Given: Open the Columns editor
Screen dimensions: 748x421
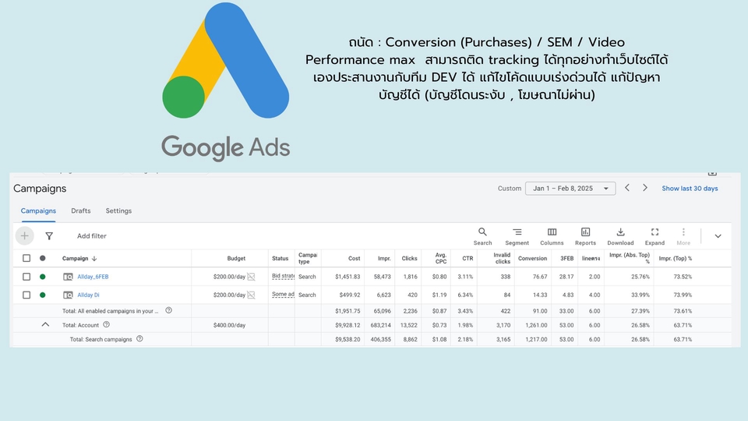Looking at the screenshot, I should point(552,236).
